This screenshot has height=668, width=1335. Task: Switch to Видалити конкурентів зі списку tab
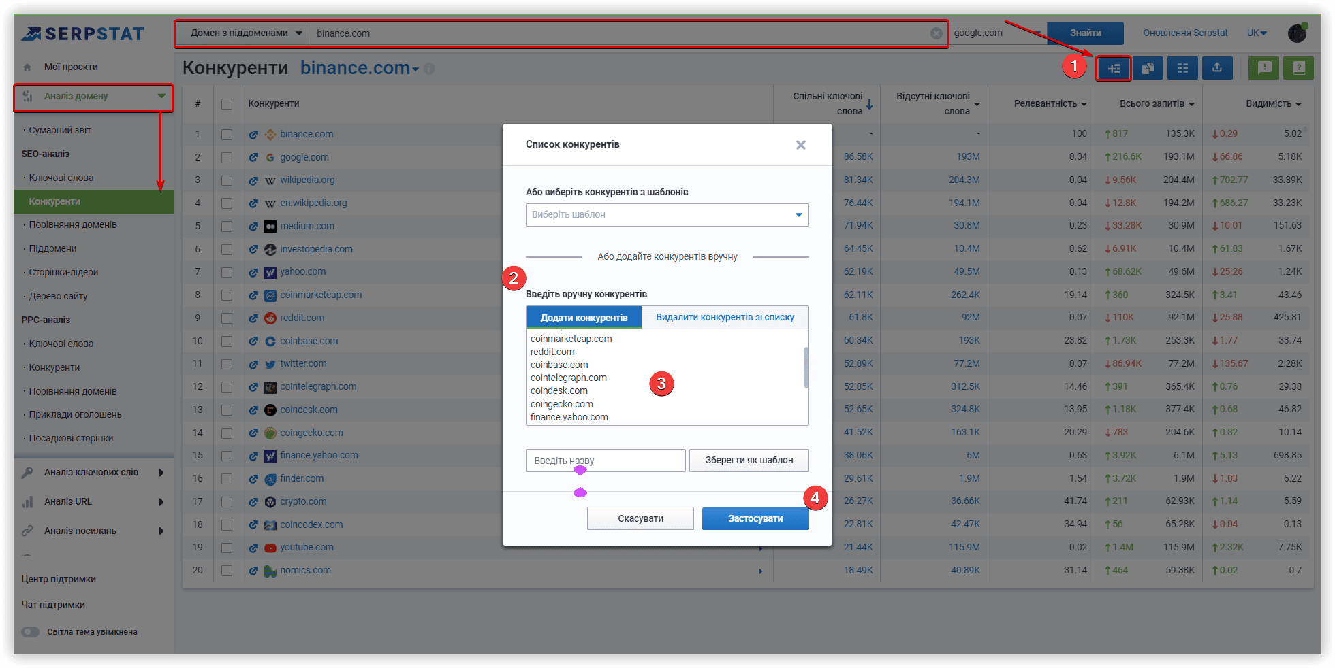[725, 318]
